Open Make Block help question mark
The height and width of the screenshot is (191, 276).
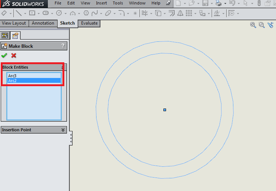(63, 46)
